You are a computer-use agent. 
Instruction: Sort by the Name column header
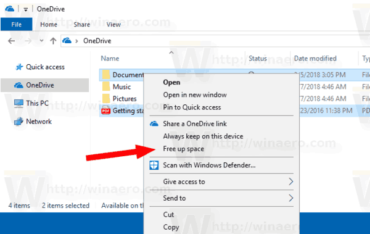coord(110,59)
